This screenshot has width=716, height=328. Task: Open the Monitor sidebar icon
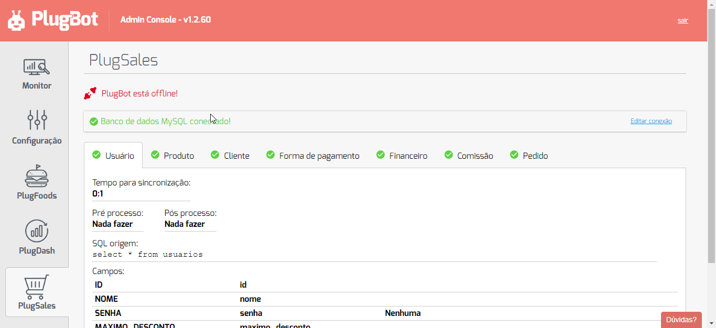[37, 67]
